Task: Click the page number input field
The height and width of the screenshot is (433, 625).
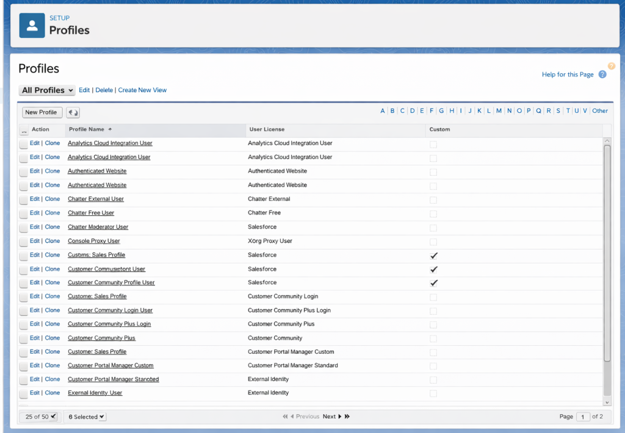Action: coord(583,417)
